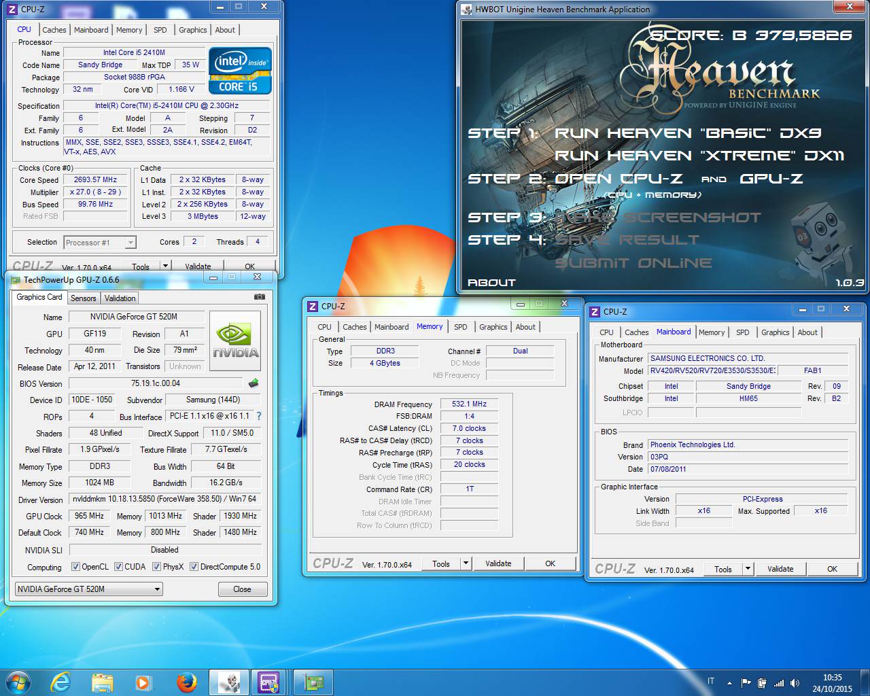Select the GPU-Z taskbar icon
Image resolution: width=870 pixels, height=696 pixels.
(x=313, y=682)
